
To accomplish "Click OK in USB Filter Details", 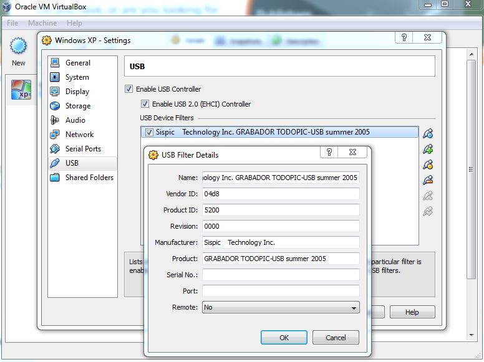I will 284,338.
